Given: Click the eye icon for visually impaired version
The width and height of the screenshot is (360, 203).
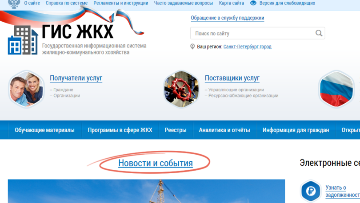Looking at the screenshot, I should click(x=253, y=3).
